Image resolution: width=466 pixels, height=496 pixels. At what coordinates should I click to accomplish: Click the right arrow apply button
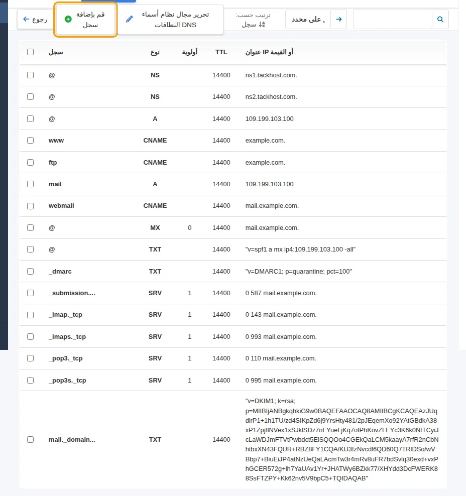[339, 19]
